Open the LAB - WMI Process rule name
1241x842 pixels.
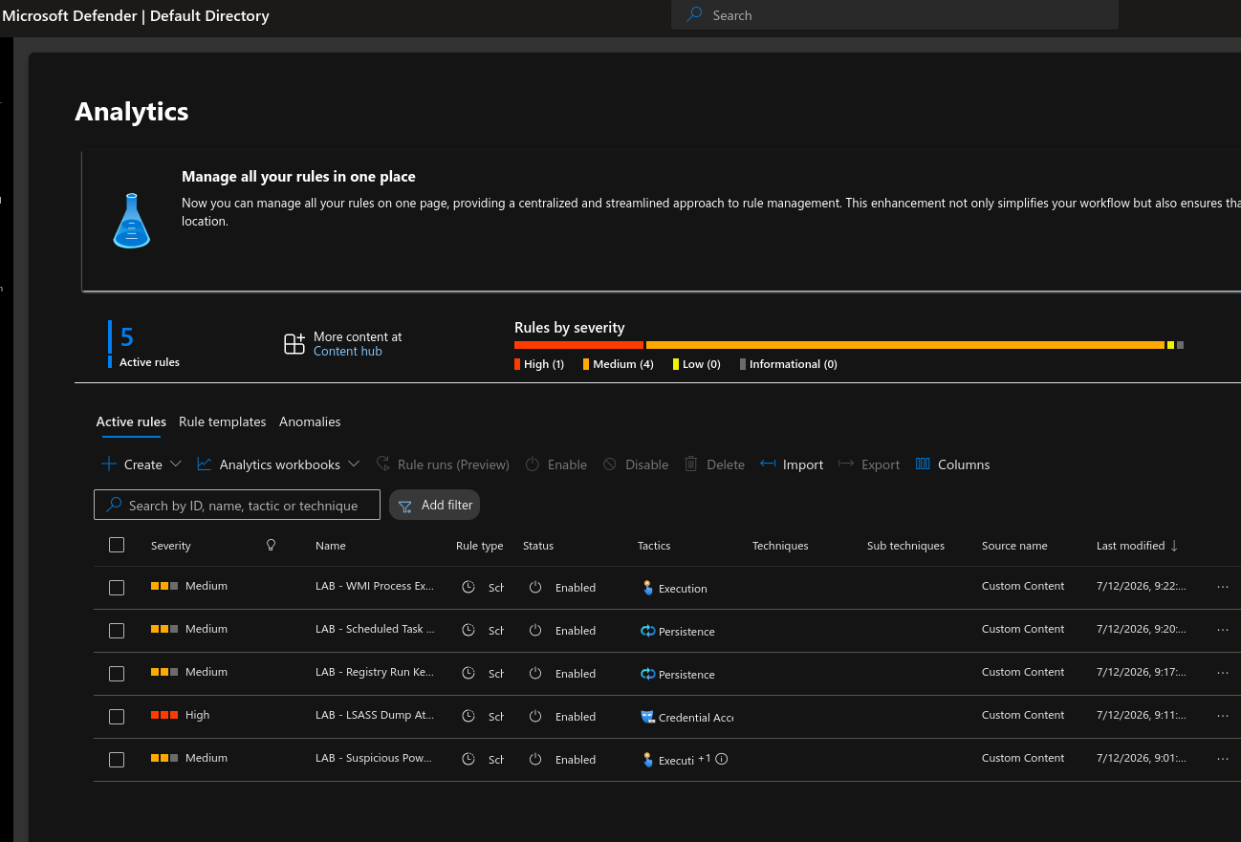coord(375,586)
